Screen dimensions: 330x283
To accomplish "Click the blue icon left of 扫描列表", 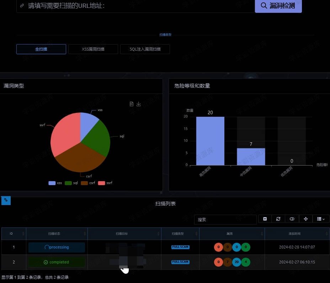I will [x=6, y=200].
